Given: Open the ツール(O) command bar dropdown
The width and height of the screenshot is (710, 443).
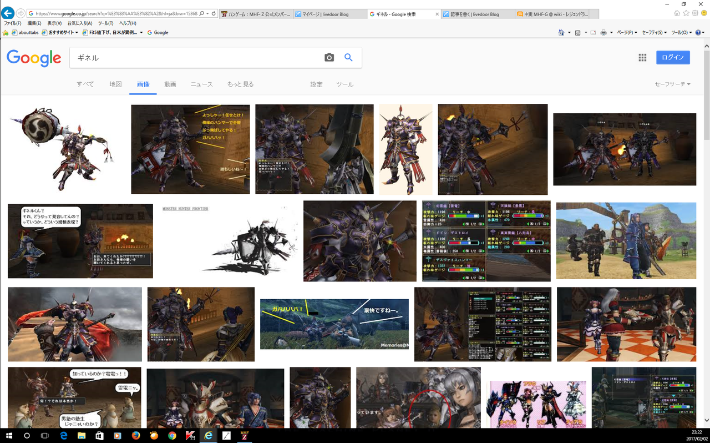Looking at the screenshot, I should [682, 33].
